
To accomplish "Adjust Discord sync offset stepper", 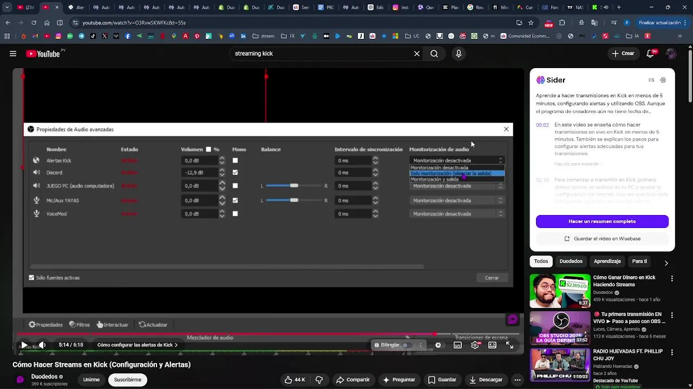I will (x=375, y=172).
